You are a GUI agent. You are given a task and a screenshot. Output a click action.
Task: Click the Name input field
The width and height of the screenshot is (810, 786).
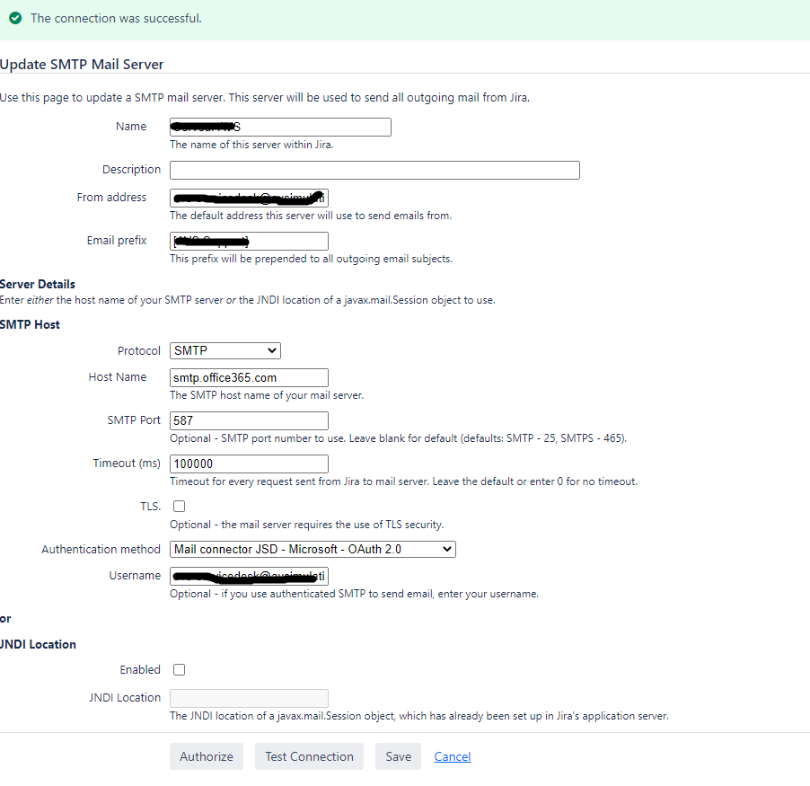(280, 128)
